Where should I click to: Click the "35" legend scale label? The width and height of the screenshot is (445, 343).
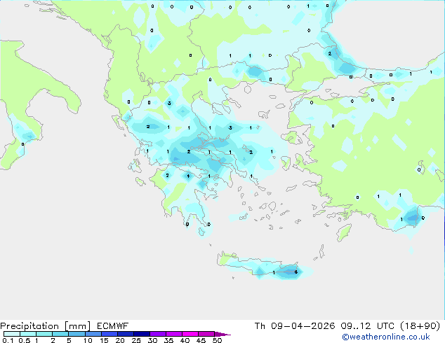point(168,340)
